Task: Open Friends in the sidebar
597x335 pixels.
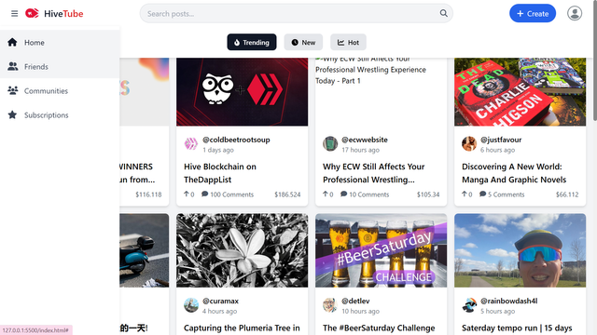Action: (x=60, y=66)
